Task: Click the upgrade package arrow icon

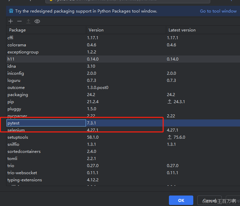Action: tap(28, 21)
